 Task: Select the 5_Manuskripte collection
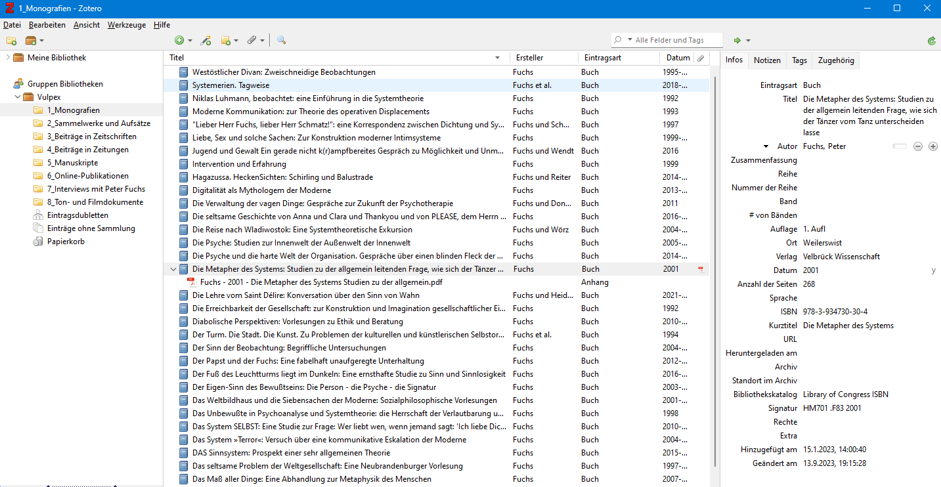(72, 163)
